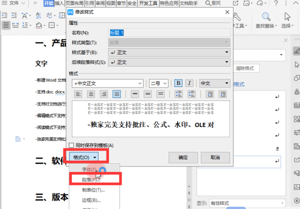This screenshot has height=209, width=300.
Task: Select double line spacing button
Action: (160, 94)
